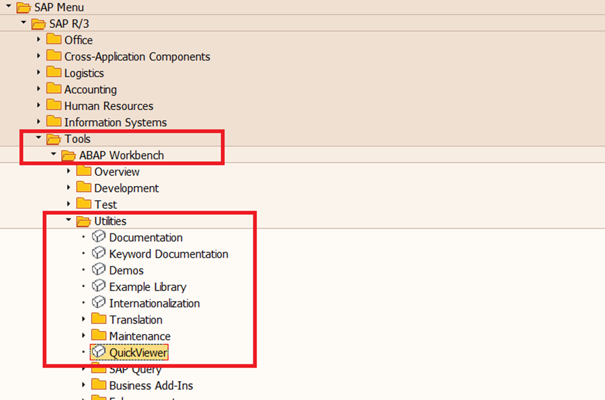Click the Maintenance folder icon

(x=99, y=336)
